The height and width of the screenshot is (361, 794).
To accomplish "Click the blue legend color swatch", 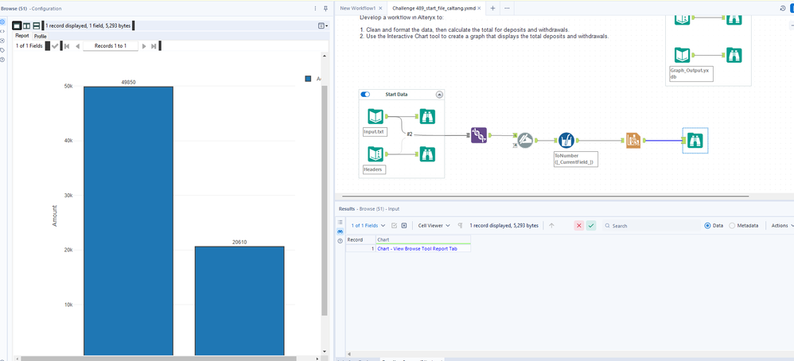I will (x=308, y=78).
